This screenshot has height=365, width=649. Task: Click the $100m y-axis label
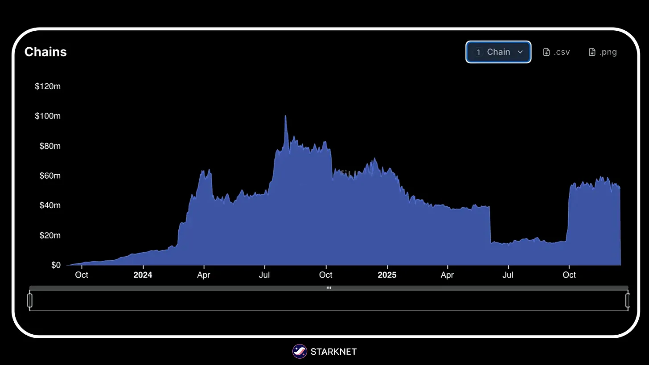[x=48, y=116]
